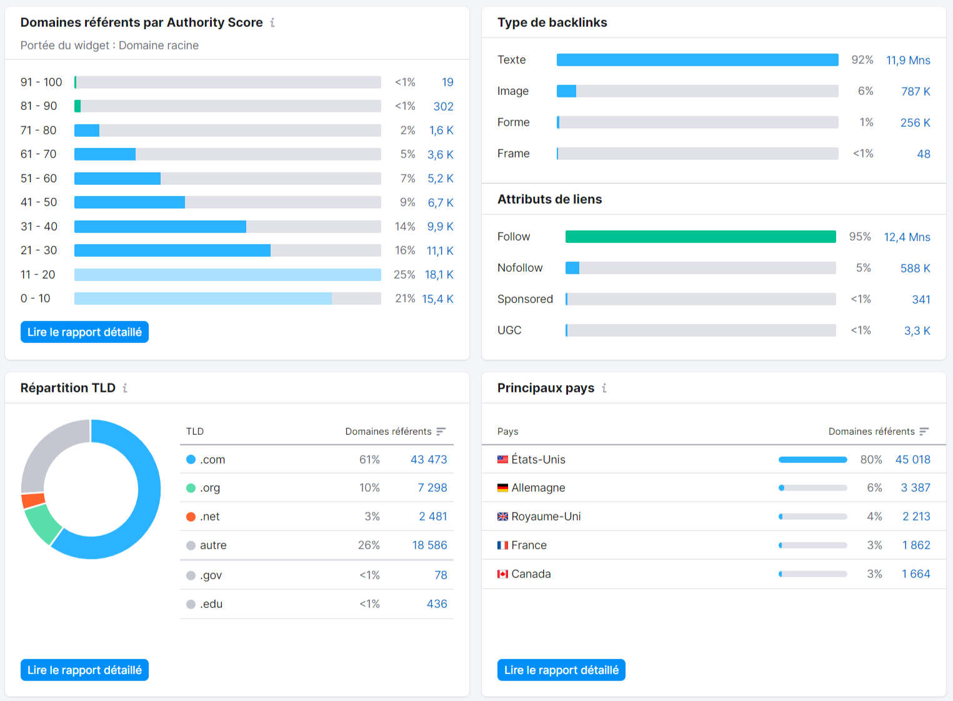This screenshot has width=953, height=701.
Task: Click the Nofollow attribute label
Action: click(520, 268)
